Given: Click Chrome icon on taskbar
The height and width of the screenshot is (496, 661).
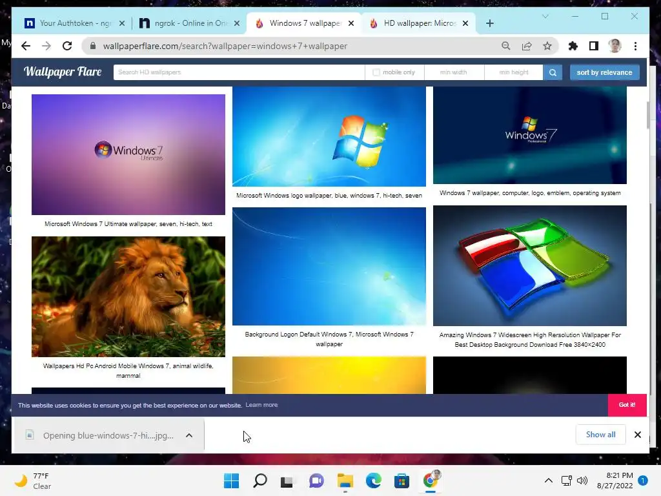Looking at the screenshot, I should 431,480.
